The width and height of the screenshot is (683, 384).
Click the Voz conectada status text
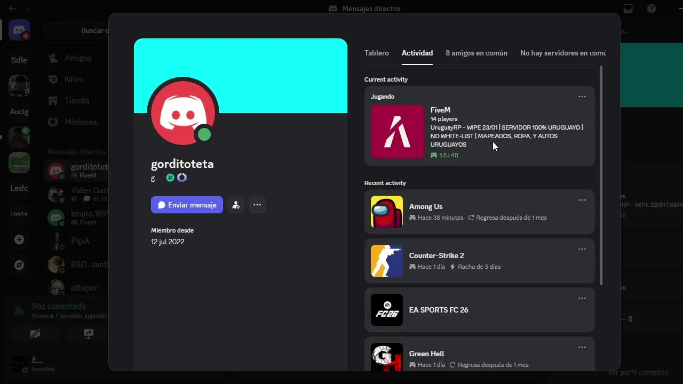pos(59,306)
